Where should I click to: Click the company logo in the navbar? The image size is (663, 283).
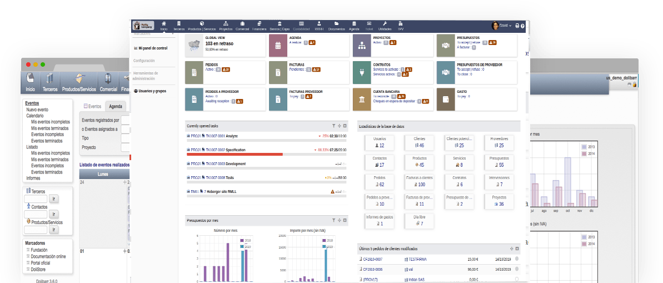[143, 26]
